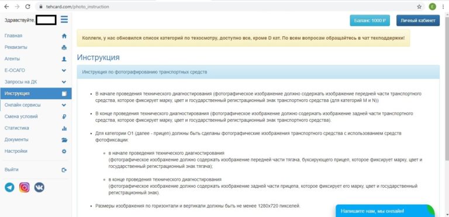Click the address bar with tehcard.com URL

[x=230, y=6]
